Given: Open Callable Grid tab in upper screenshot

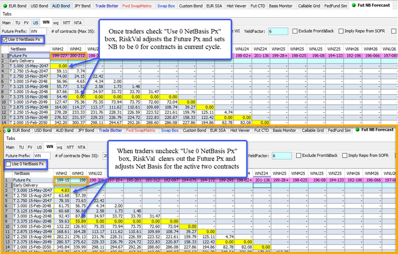Looking at the screenshot, I should (309, 5).
